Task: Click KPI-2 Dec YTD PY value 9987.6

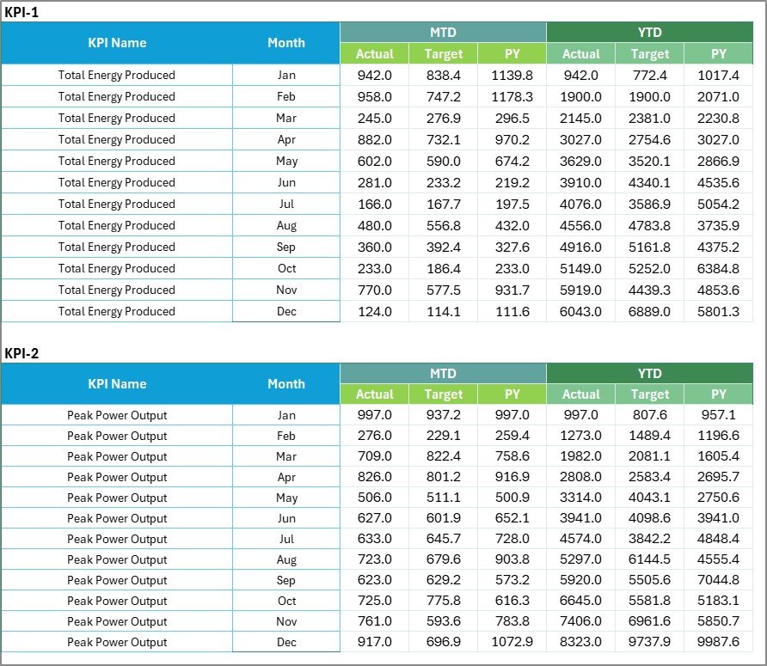Action: click(x=719, y=642)
